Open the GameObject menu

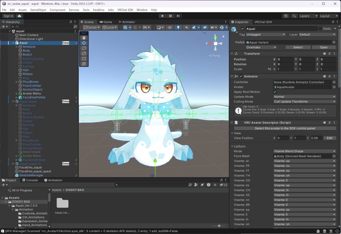pos(38,10)
